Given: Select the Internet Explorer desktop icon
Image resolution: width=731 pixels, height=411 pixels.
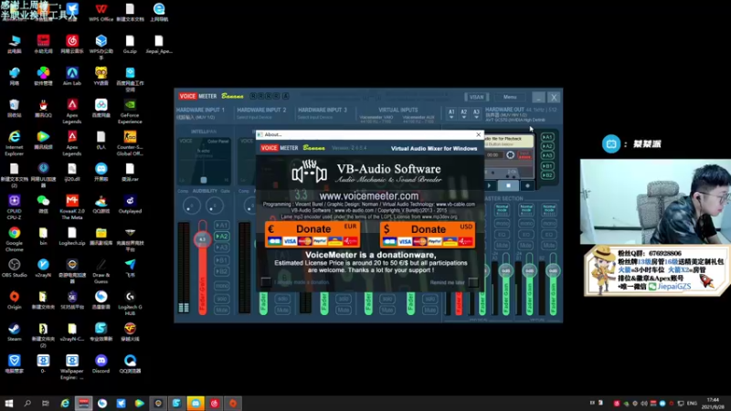Looking at the screenshot, I should point(15,142).
